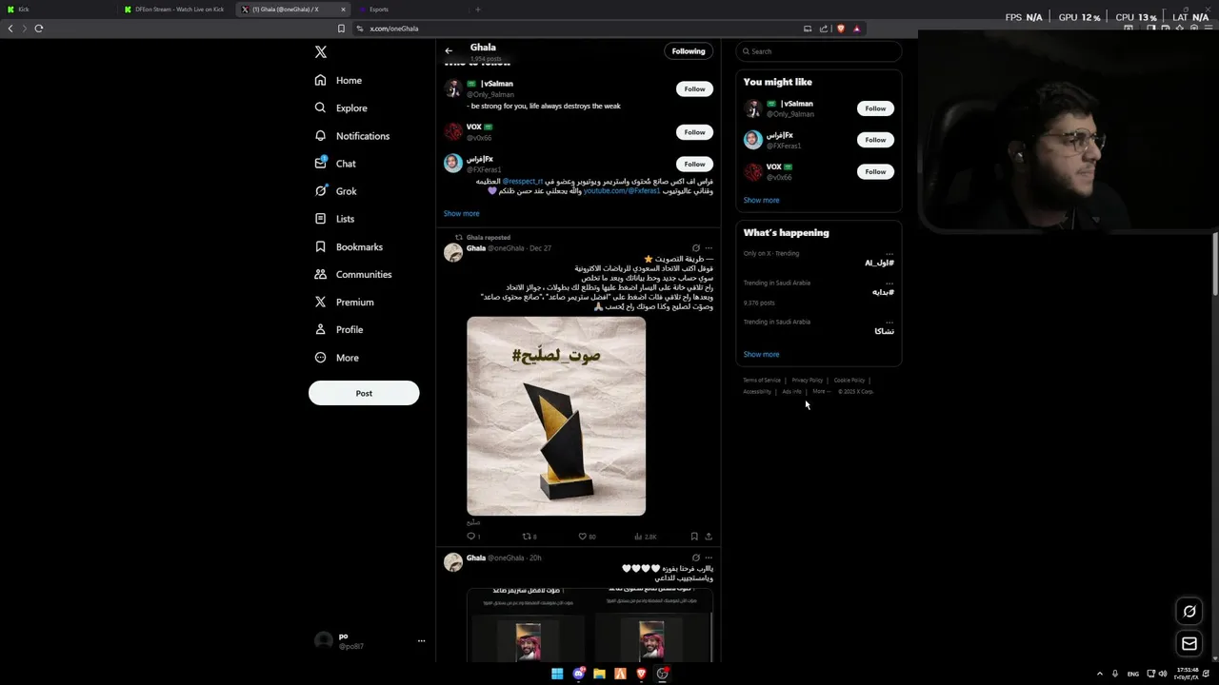Open the Terms of Service link
Screen dimensions: 1219x685
pos(762,381)
